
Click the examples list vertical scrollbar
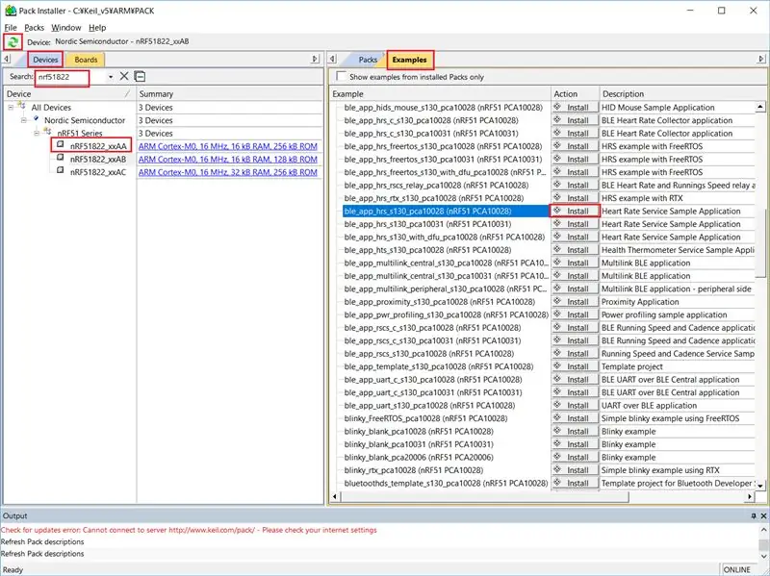760,245
